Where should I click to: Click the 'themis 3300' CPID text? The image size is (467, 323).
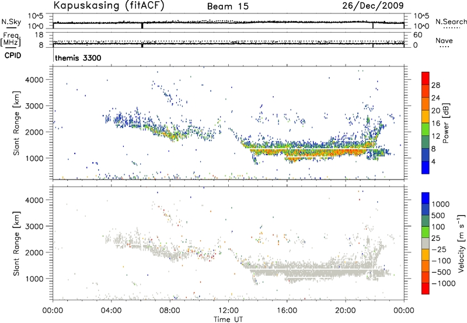78,58
